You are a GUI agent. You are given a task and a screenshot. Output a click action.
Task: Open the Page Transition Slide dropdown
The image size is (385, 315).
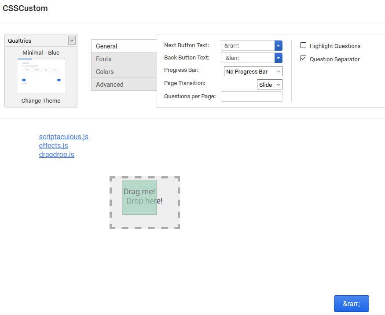(270, 85)
